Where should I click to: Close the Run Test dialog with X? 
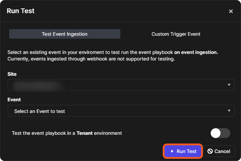coord(231,11)
